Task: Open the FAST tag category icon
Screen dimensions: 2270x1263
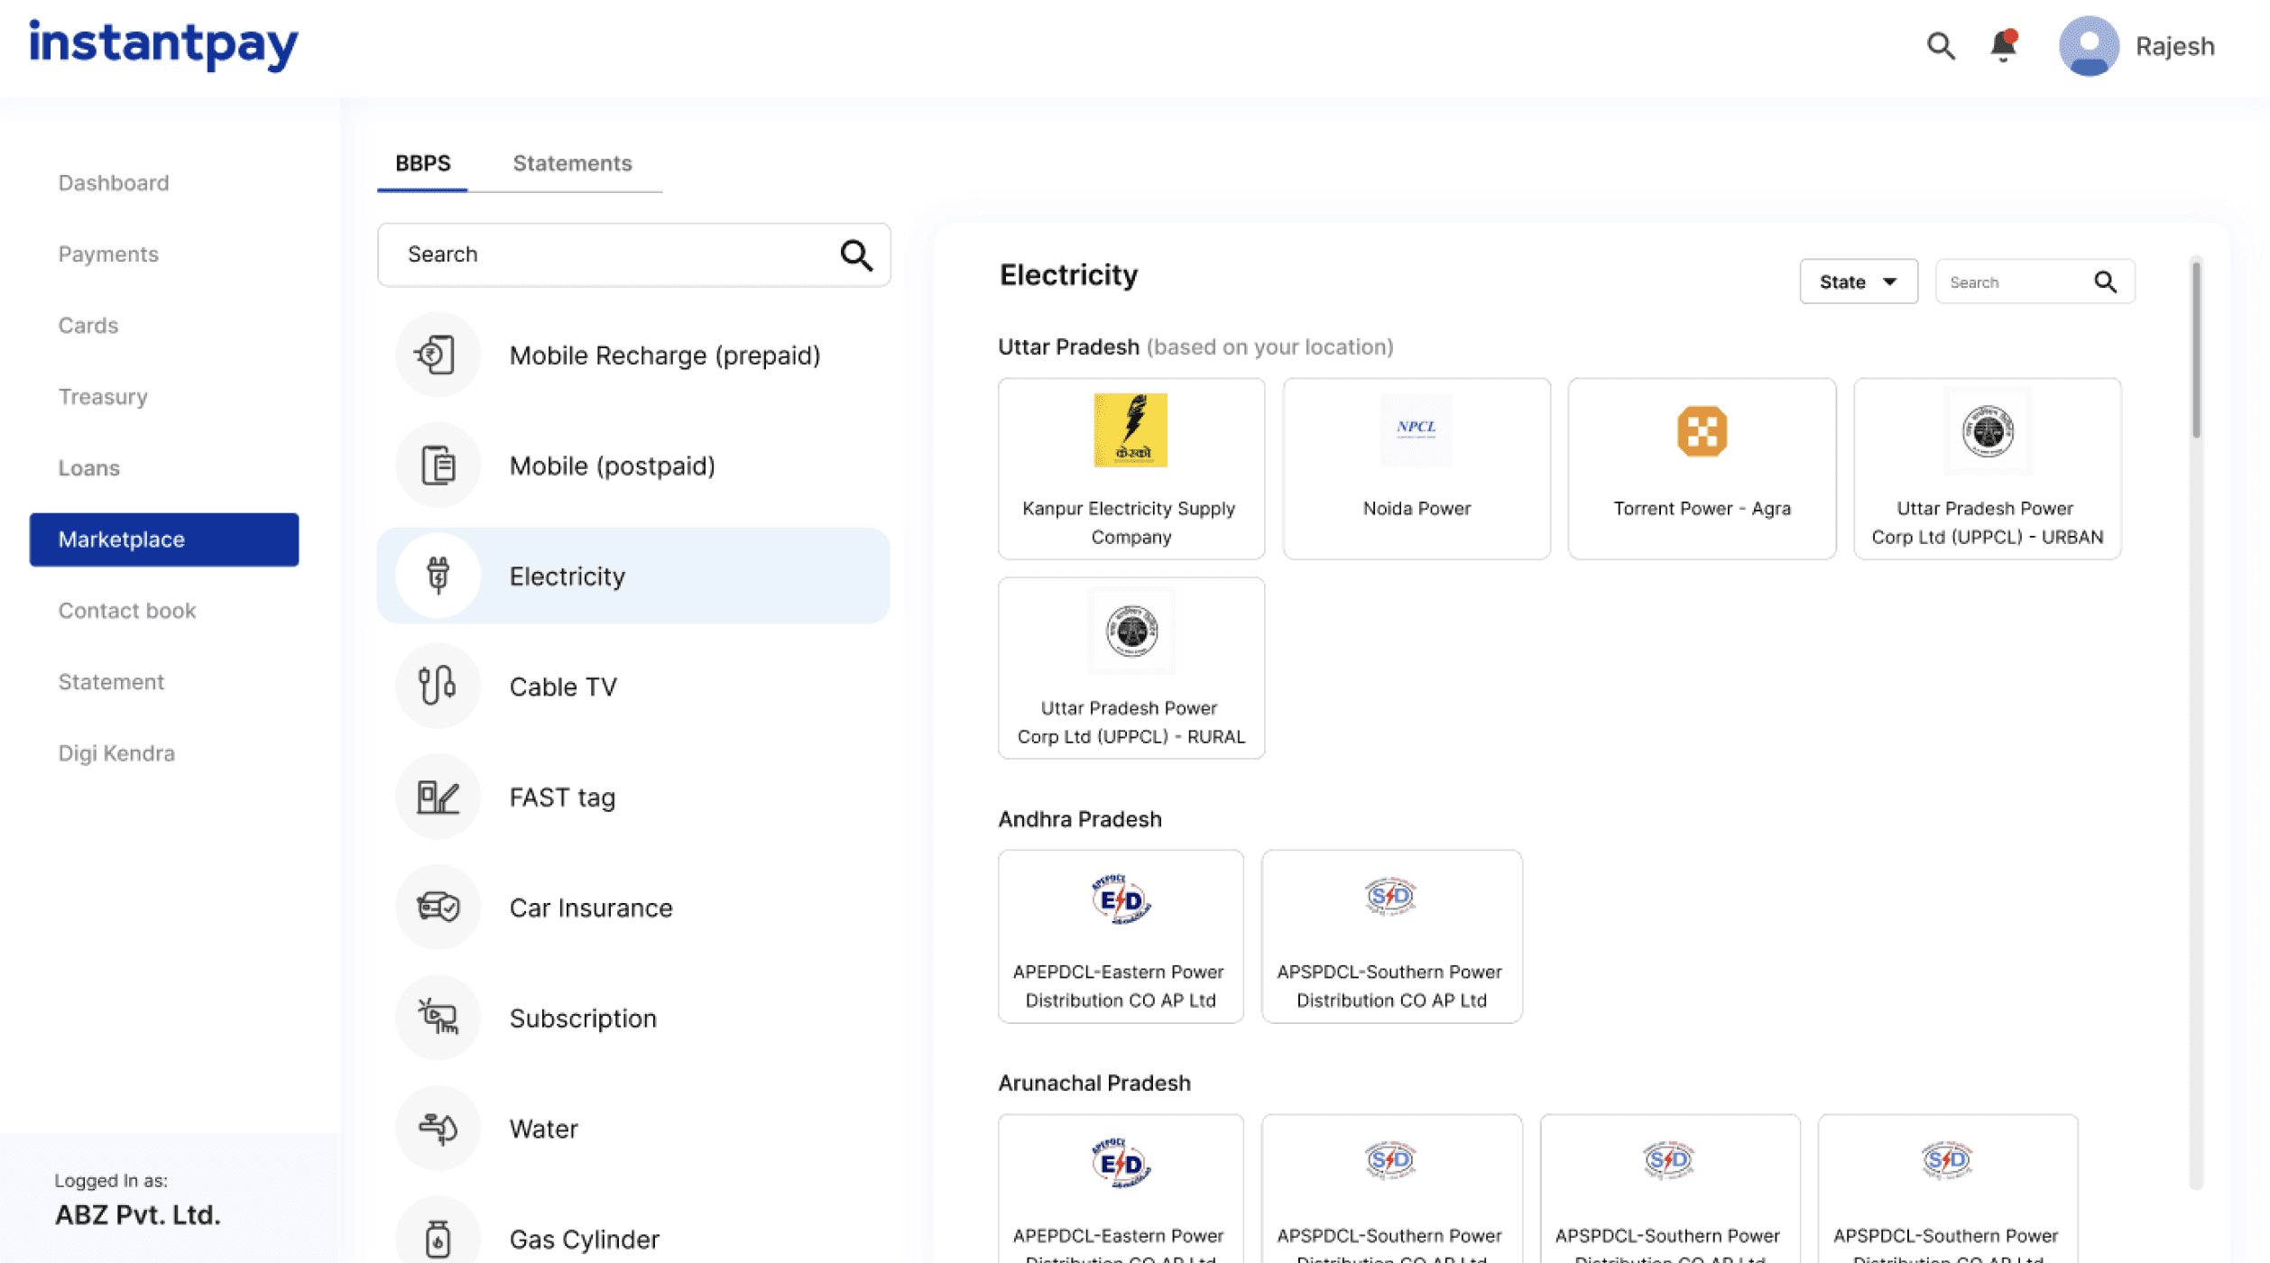Action: pos(438,797)
